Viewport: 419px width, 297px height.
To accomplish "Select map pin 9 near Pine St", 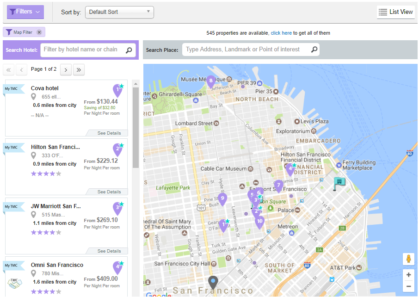I will coord(222,199).
